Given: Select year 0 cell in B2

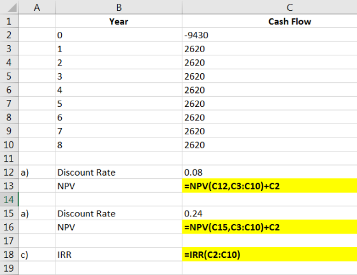Looking at the screenshot, I should click(119, 35).
